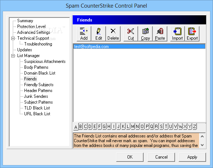Switch to the J letter tab
This screenshot has height=168, width=213.
coord(118,127)
